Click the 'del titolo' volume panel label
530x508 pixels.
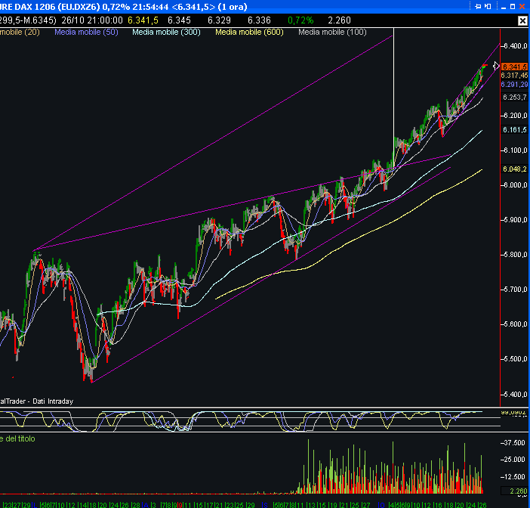[x=20, y=438]
